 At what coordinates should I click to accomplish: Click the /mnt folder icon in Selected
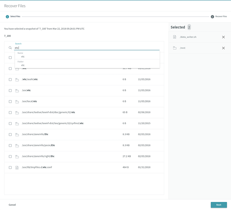175,48
